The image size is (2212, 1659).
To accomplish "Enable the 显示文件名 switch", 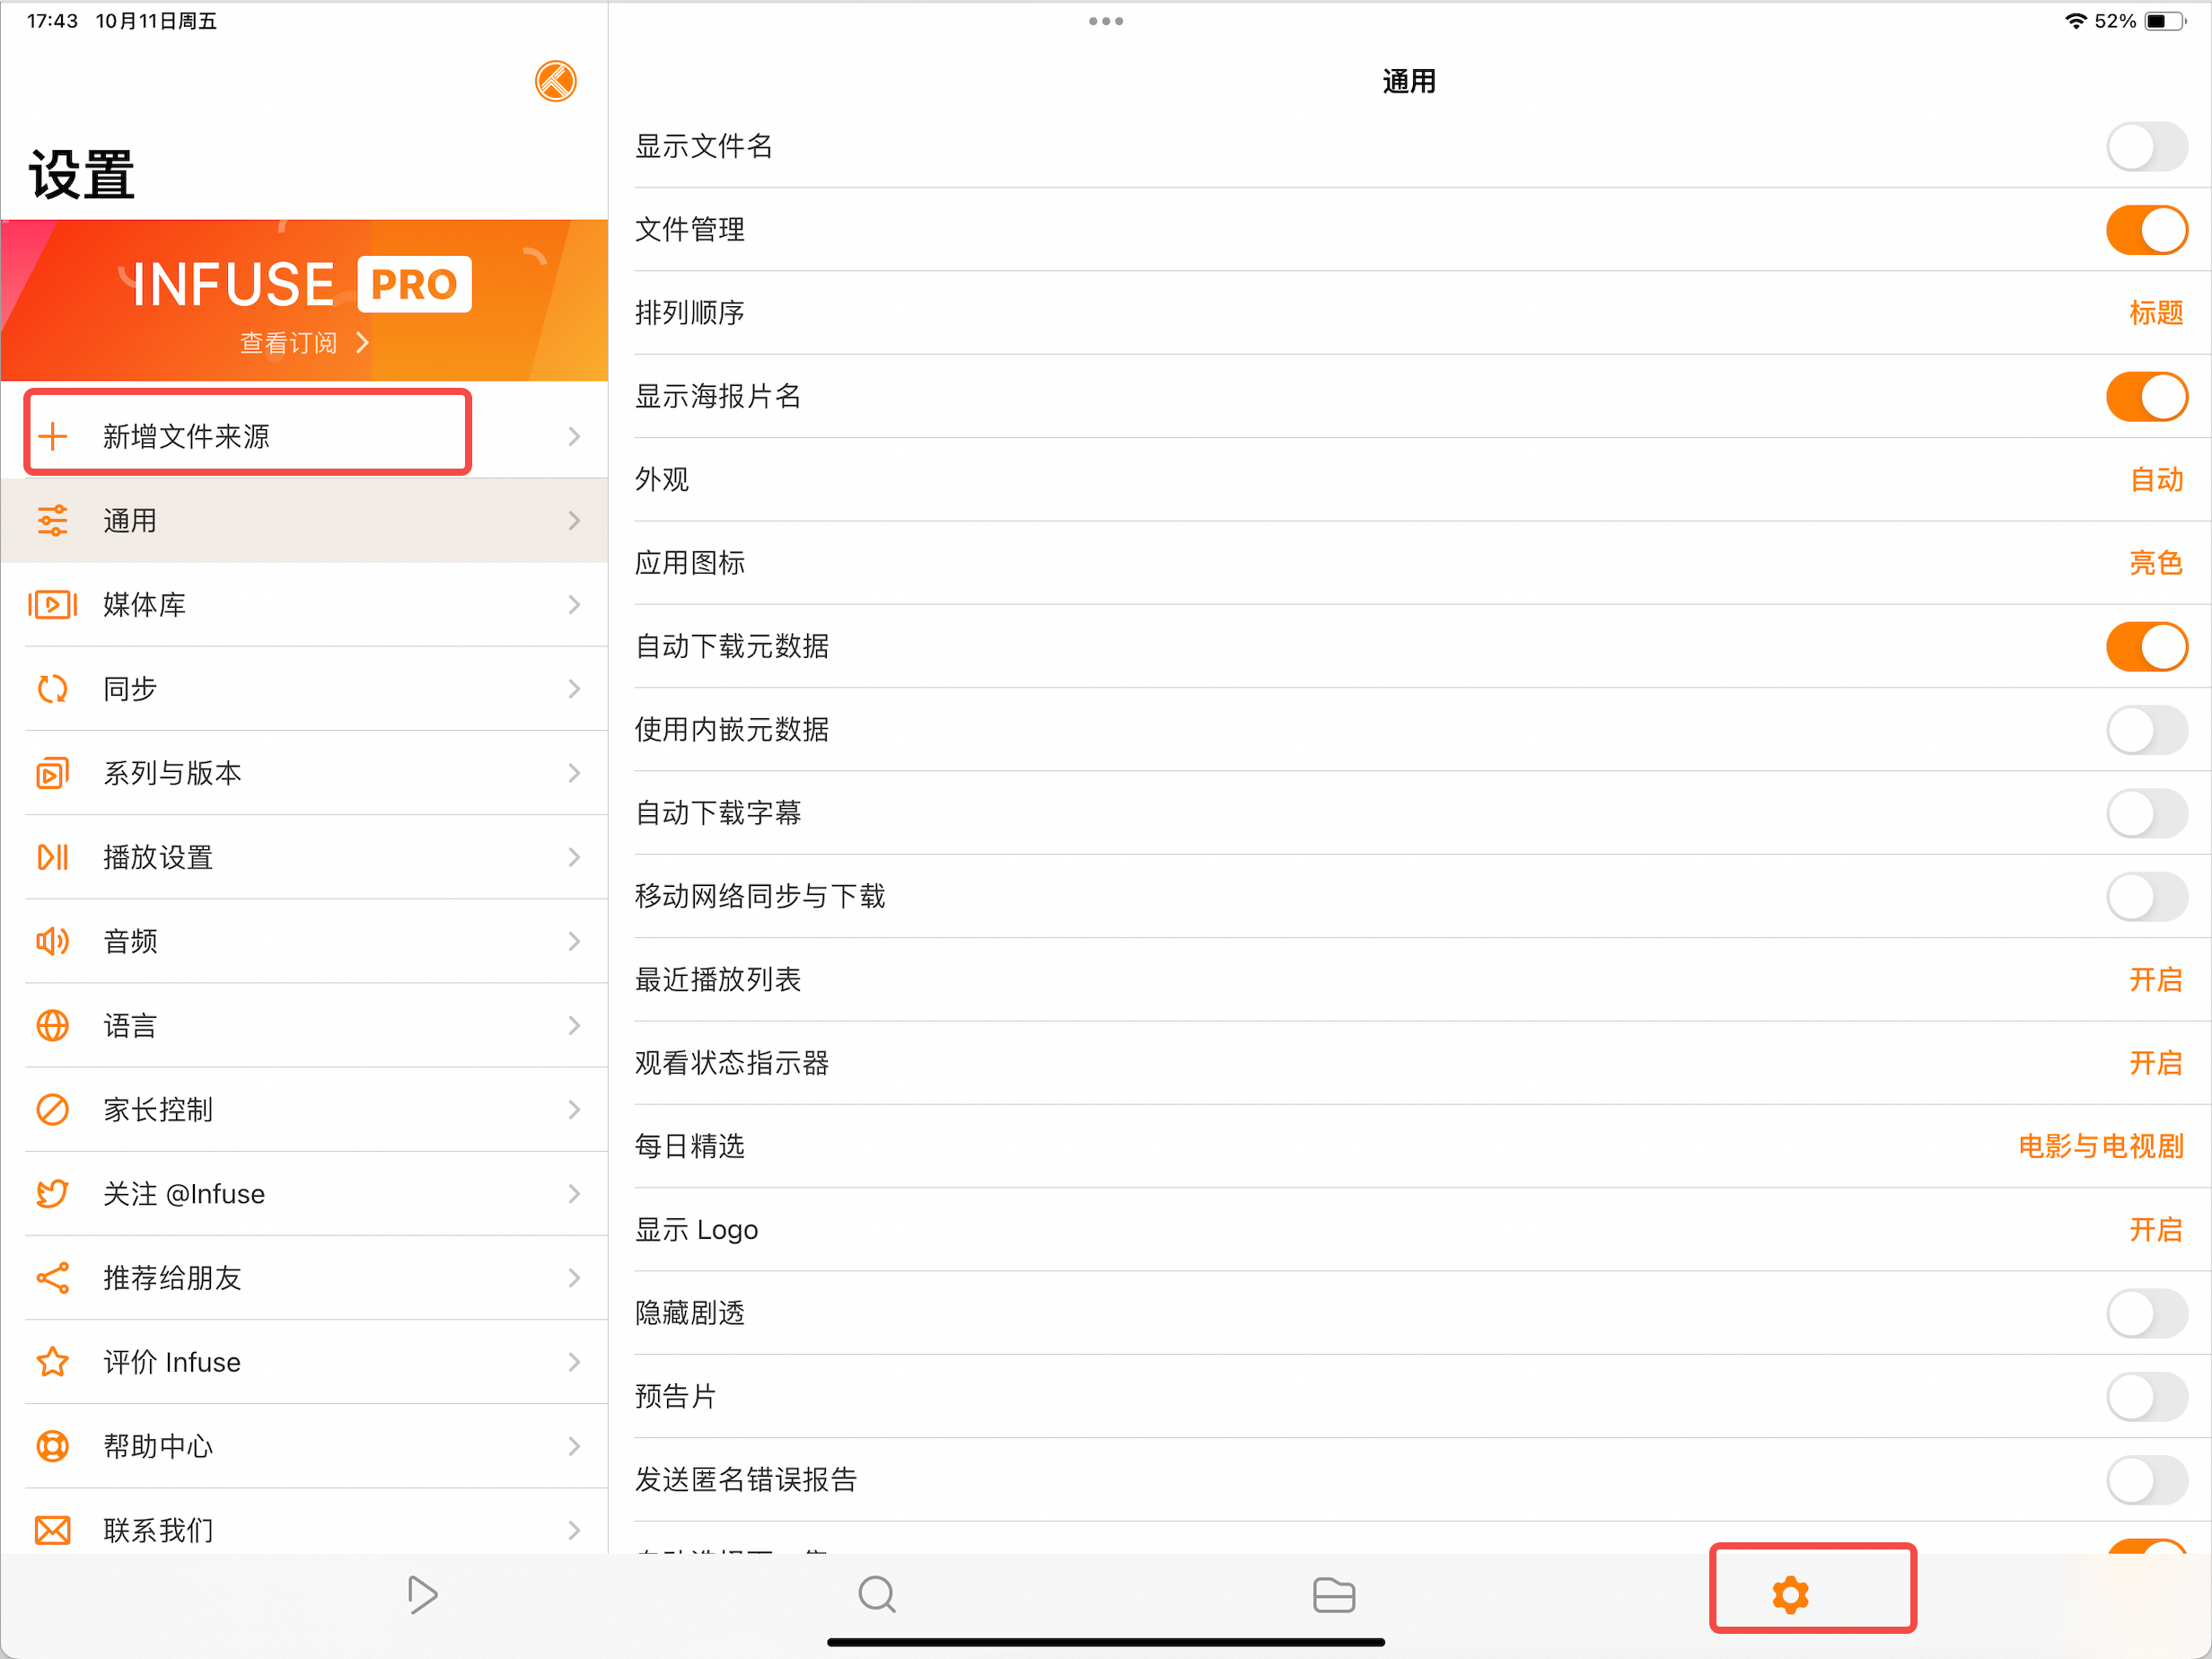I will tap(2146, 147).
